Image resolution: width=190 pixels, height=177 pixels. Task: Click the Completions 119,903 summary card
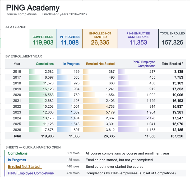[x=43, y=39]
